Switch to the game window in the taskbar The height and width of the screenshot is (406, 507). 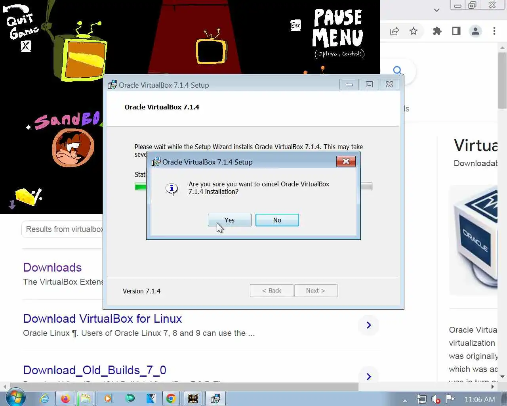[x=193, y=398]
